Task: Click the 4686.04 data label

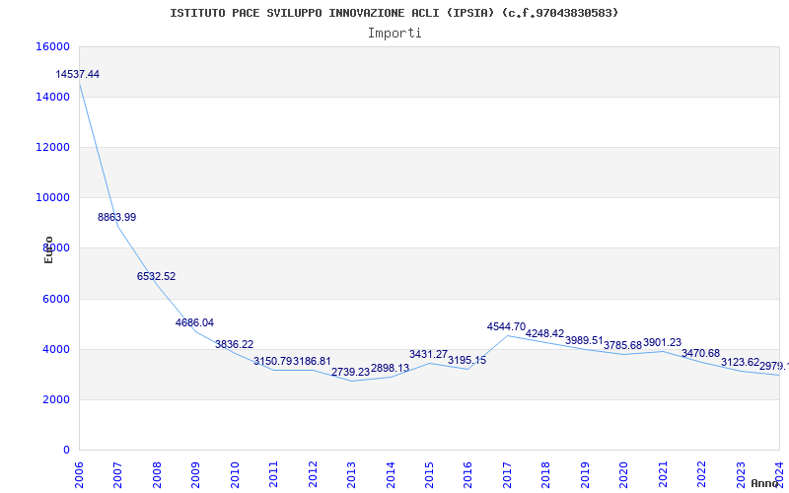Action: pos(194,323)
